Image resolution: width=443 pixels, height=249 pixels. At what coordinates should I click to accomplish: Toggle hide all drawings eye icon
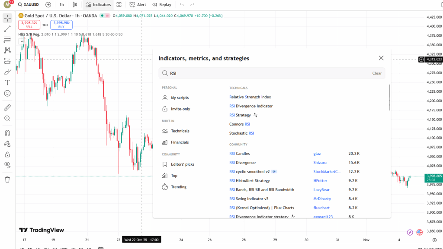pos(7,164)
